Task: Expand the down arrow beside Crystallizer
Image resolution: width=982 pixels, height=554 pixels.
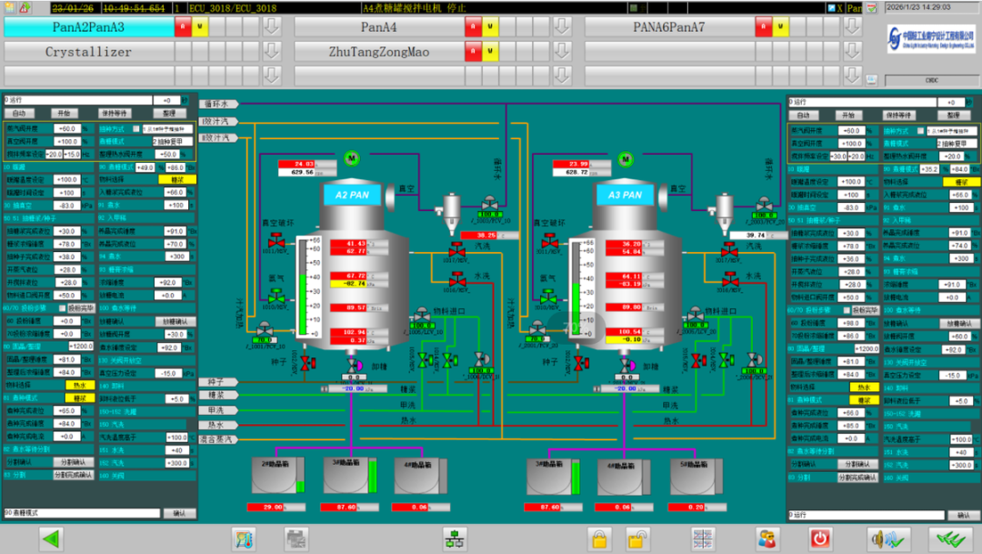Action: [271, 51]
